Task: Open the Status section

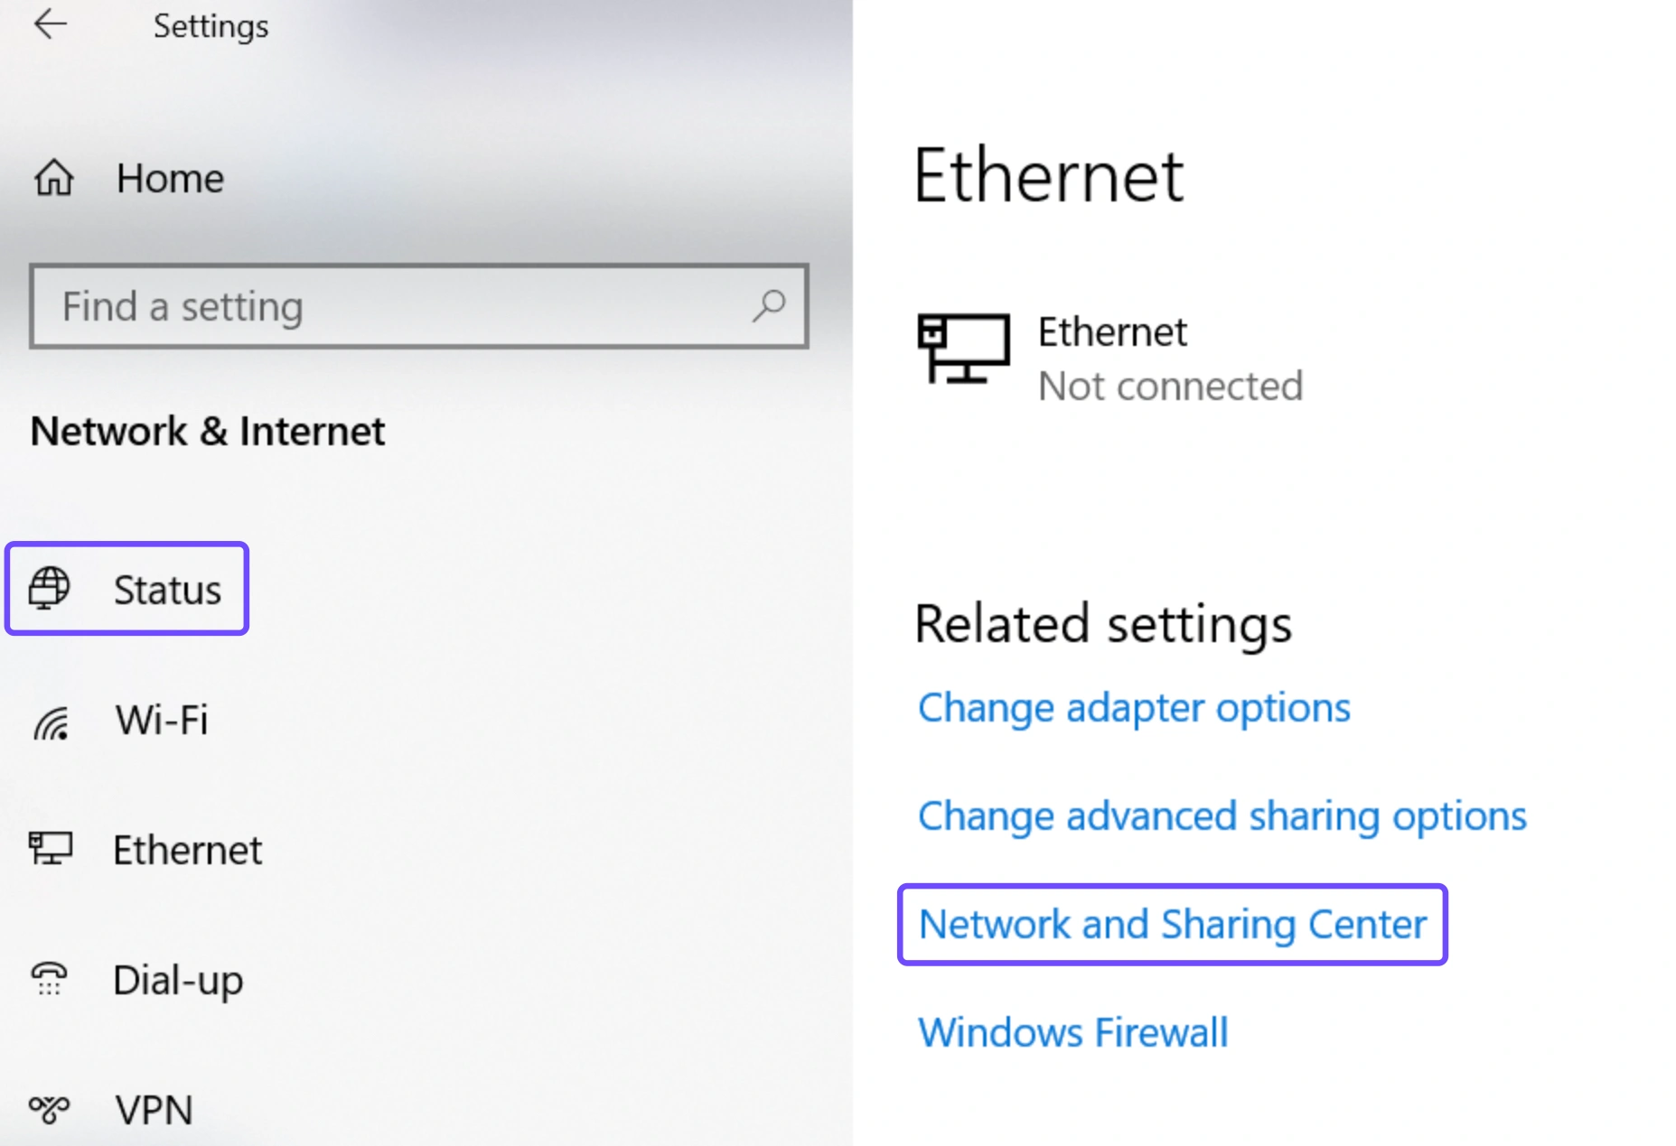Action: point(126,589)
